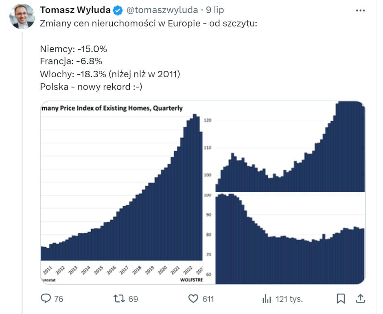Open the bottom-right chart image
This screenshot has width=383, height=314.
[x=289, y=238]
